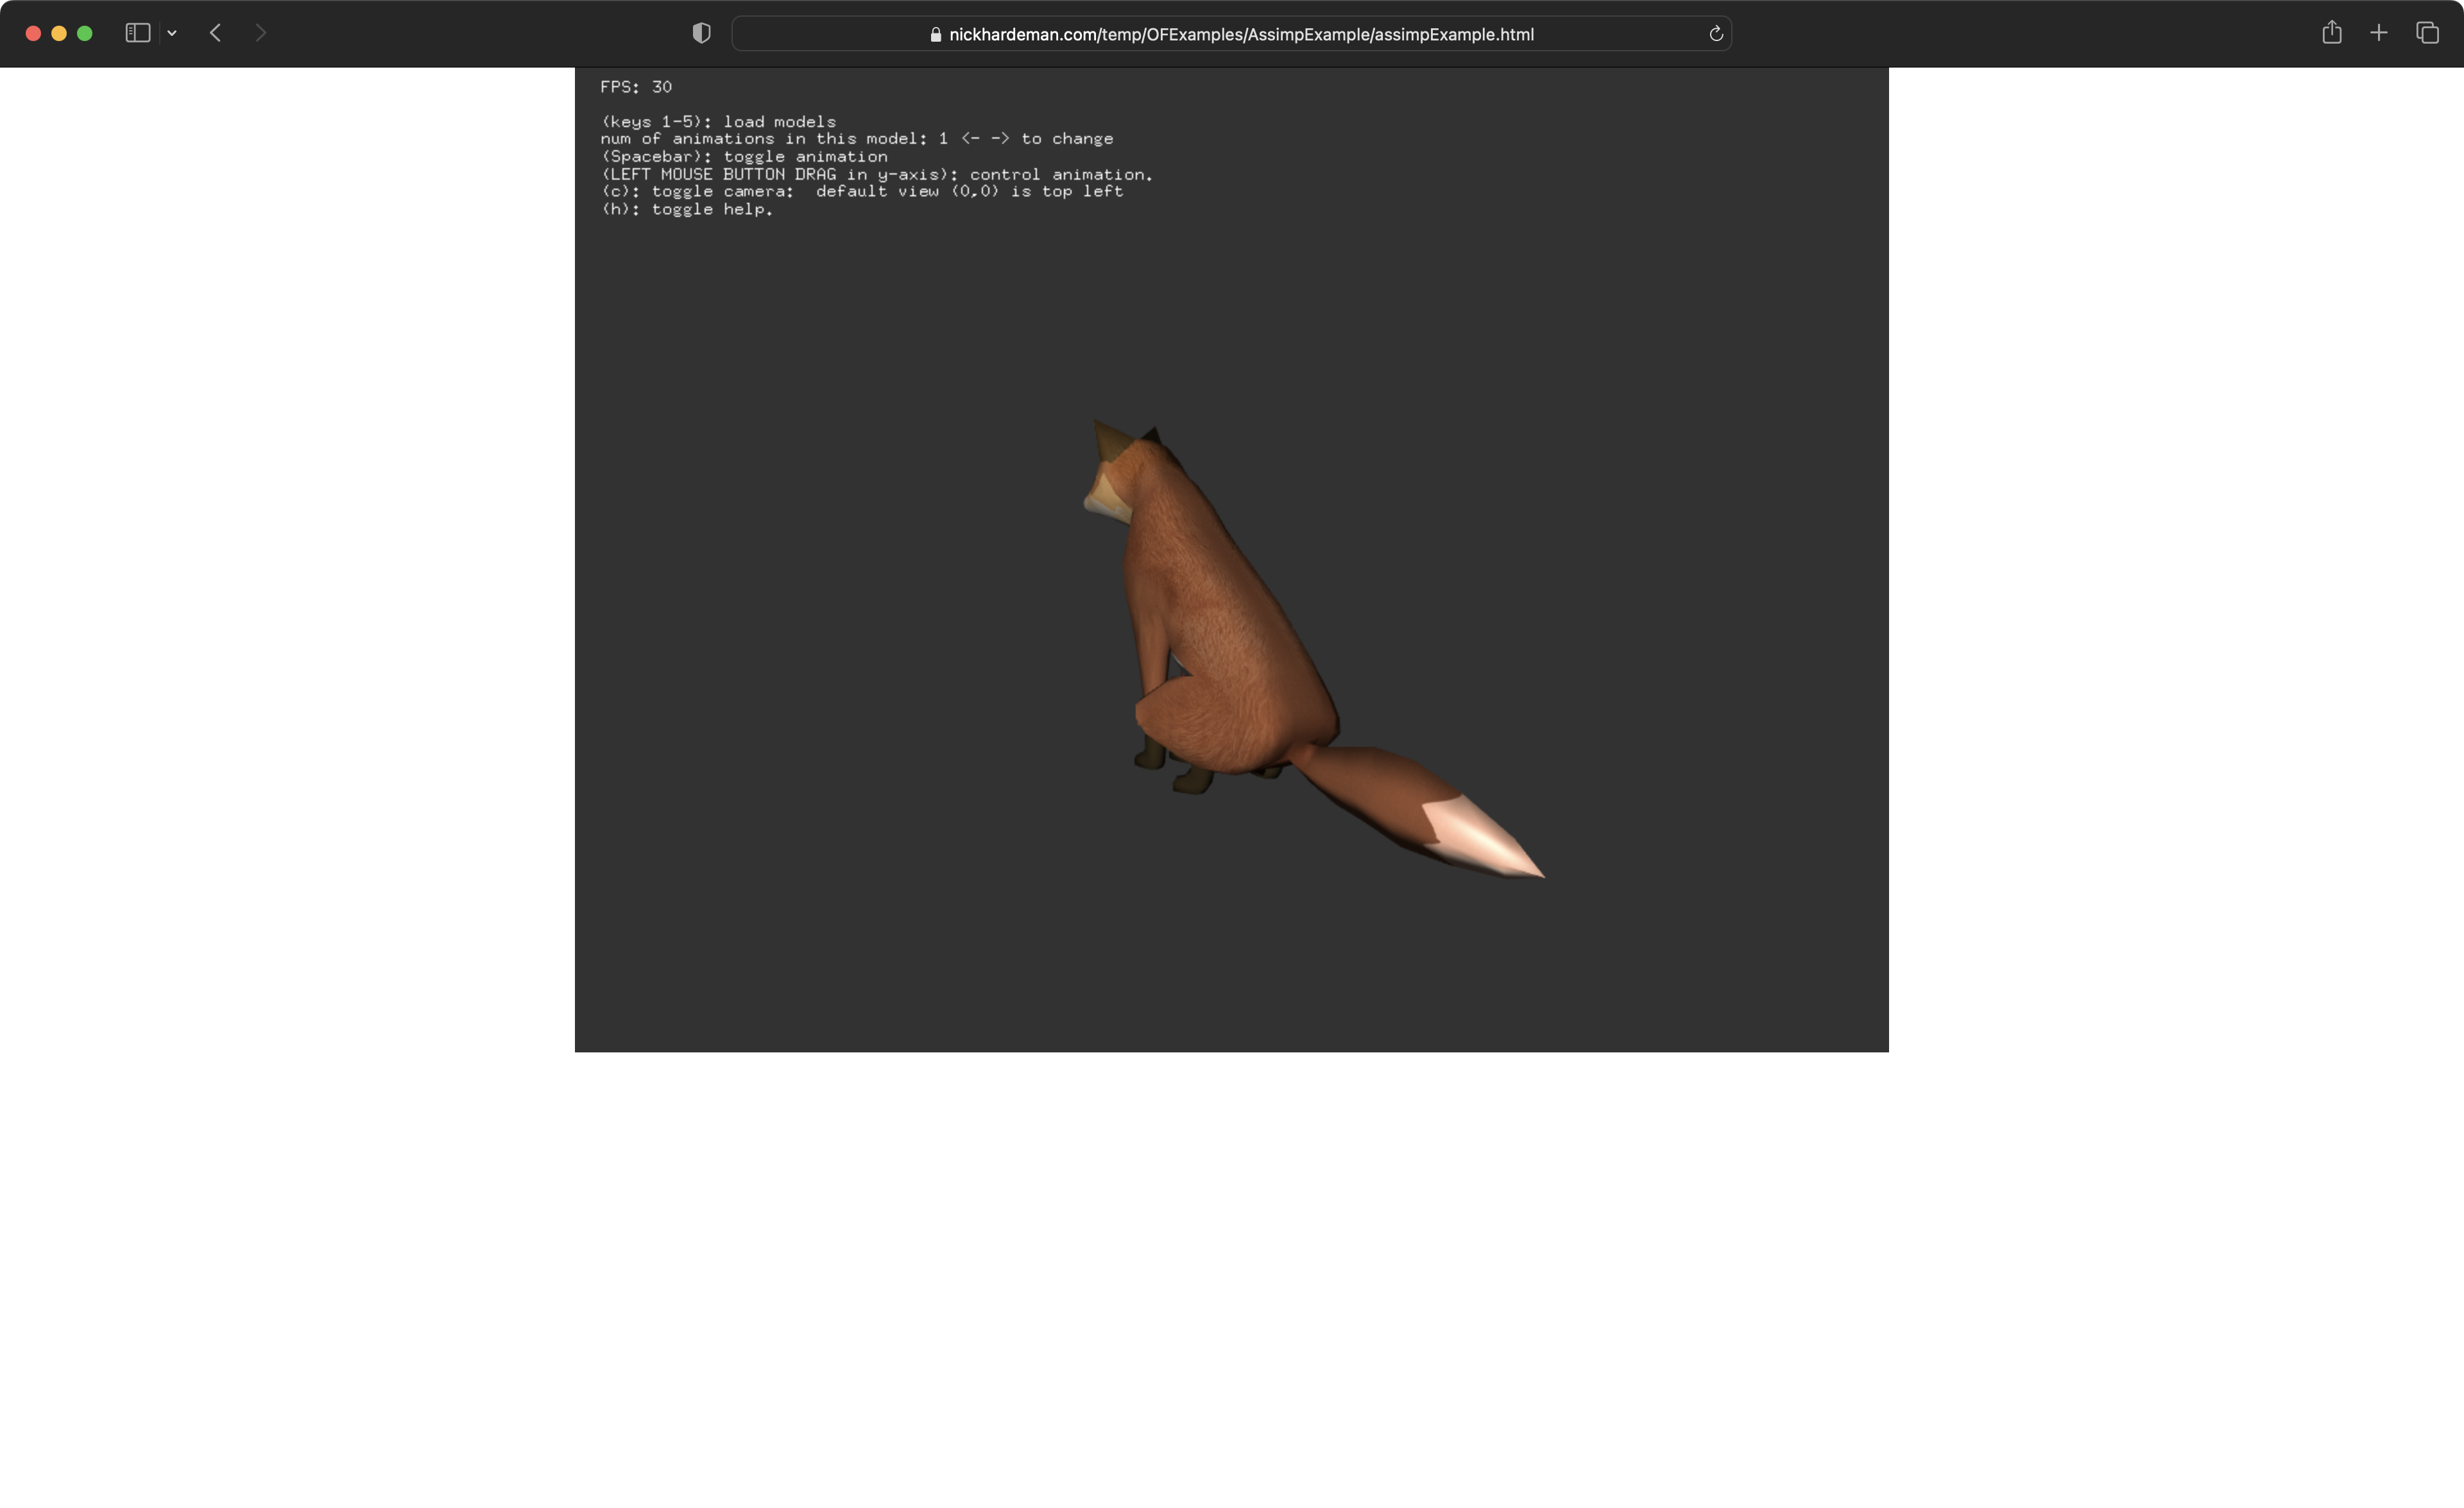Screen dimensions: 2464x1508
Task: Click the "(h): toggle help." line
Action: 687,209
